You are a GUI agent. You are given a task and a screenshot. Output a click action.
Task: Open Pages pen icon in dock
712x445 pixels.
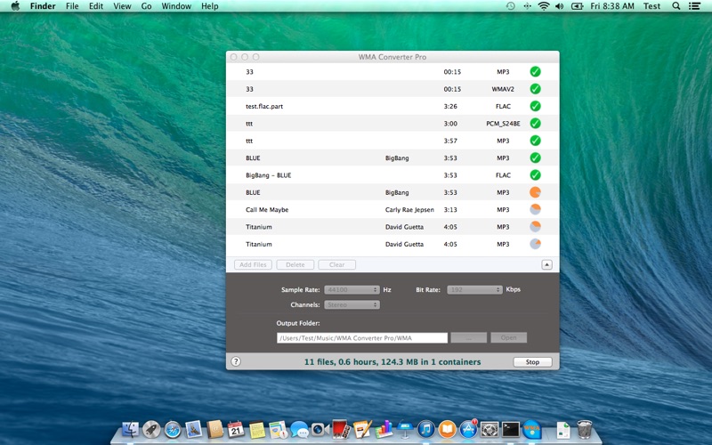[x=362, y=429]
